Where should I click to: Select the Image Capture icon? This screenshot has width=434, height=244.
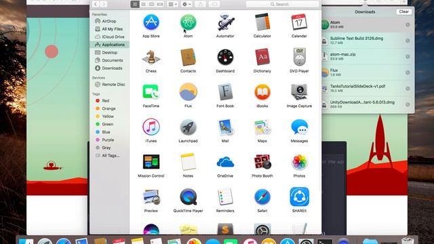click(x=299, y=92)
